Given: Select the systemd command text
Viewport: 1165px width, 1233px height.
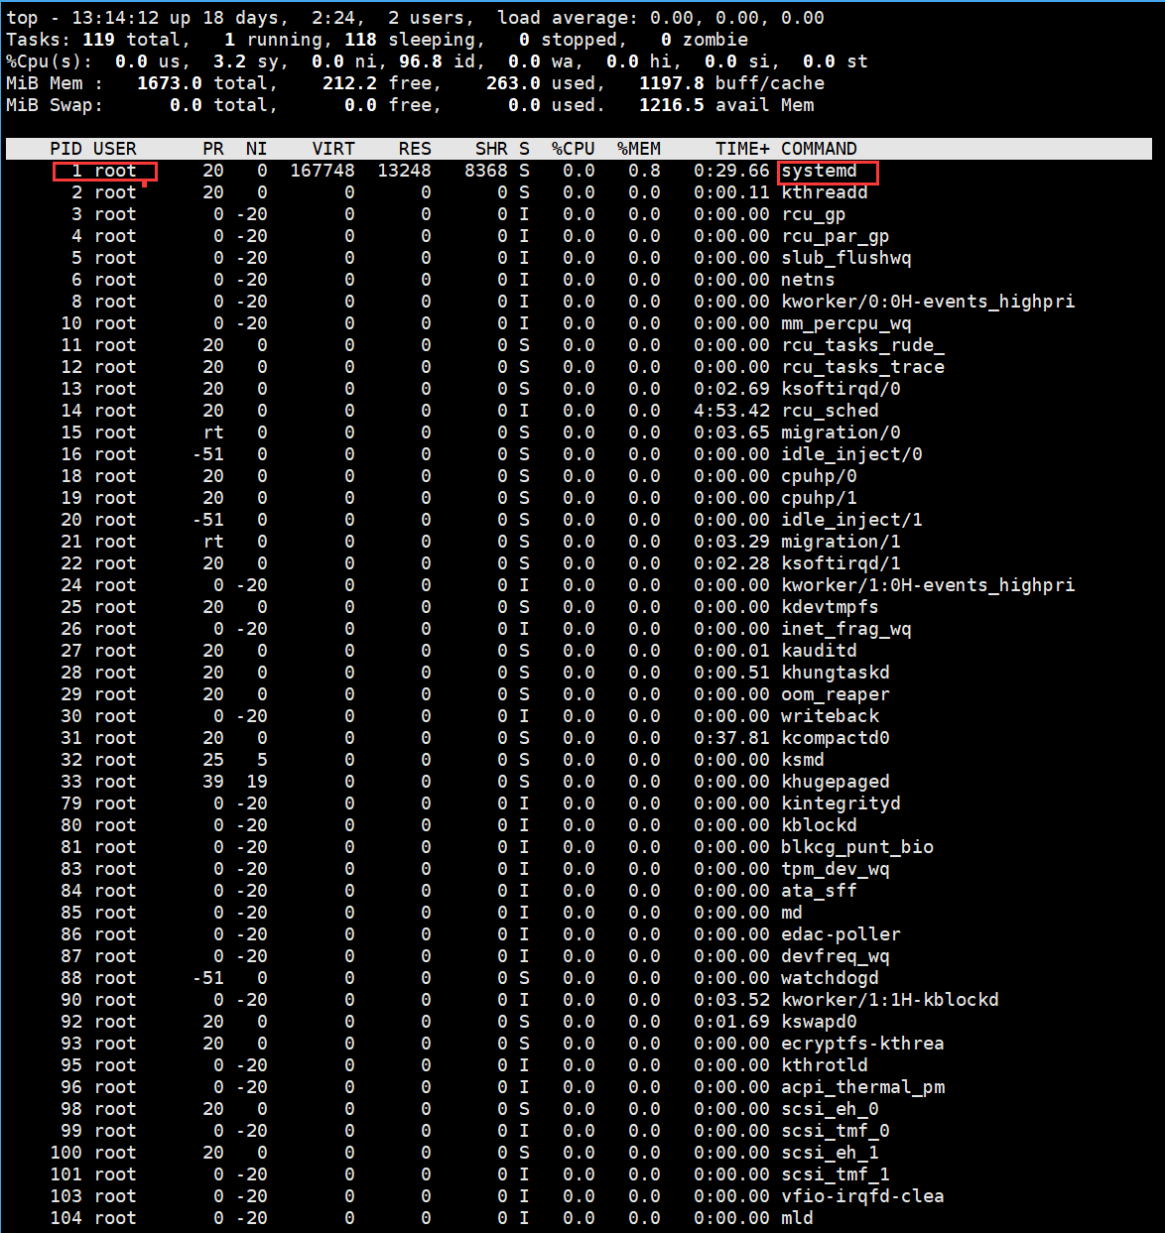Looking at the screenshot, I should 819,171.
